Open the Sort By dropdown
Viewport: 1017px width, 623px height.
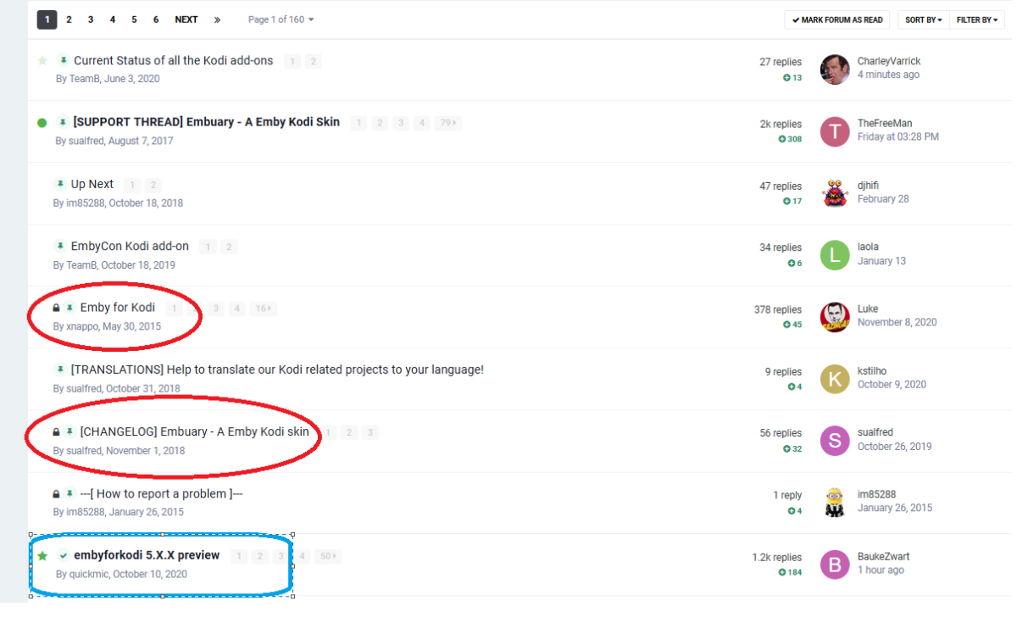pyautogui.click(x=923, y=19)
